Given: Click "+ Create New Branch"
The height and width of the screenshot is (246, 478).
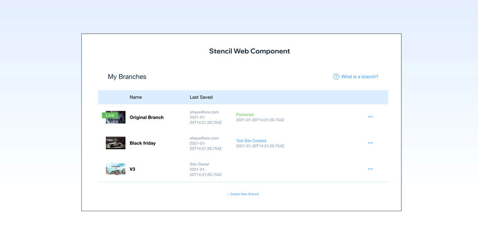Looking at the screenshot, I should (243, 194).
